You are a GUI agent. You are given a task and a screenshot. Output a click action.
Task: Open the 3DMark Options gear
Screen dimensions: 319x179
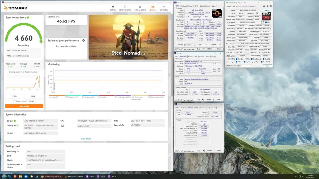[164, 8]
